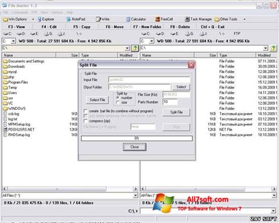Screen dimensions: 279x223
Task: Open FTP connection in right panel
Action: (237, 34)
